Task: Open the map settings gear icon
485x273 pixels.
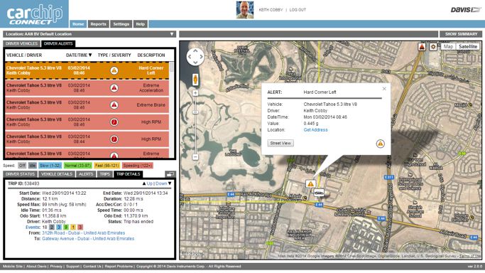Action: tap(433, 47)
